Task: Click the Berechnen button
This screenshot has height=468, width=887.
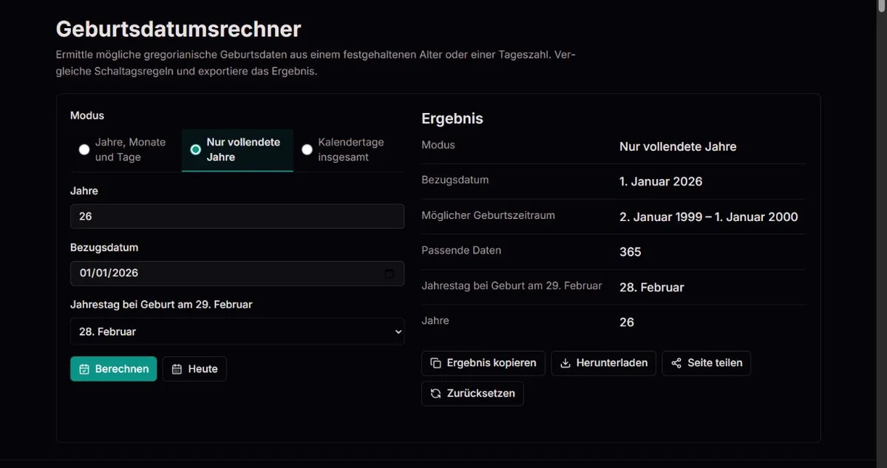Action: [x=114, y=369]
